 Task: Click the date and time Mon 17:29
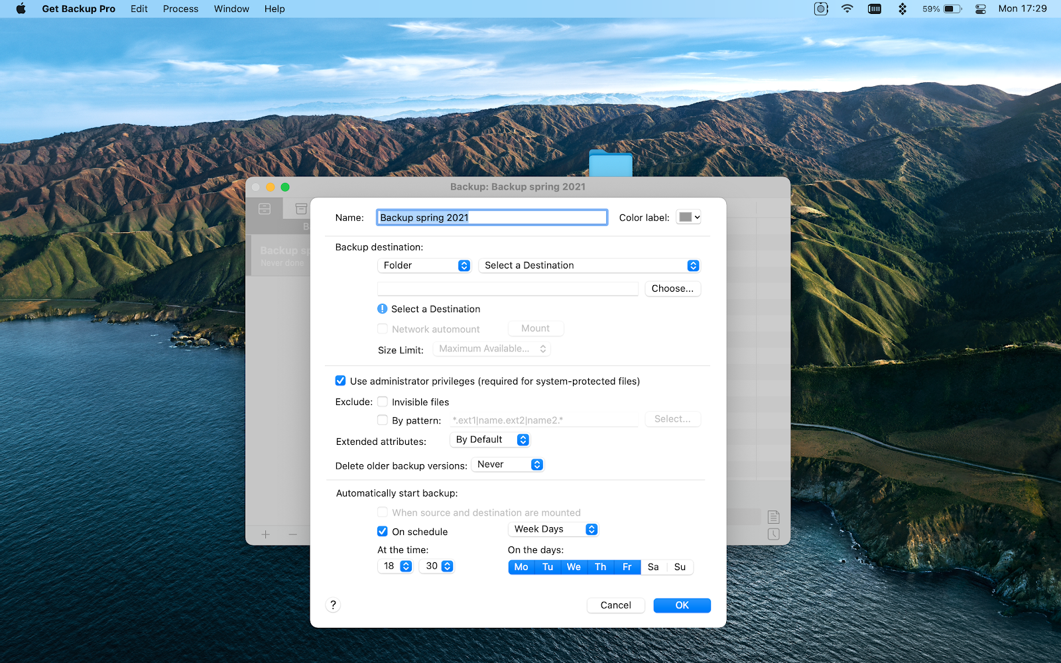click(x=1023, y=9)
